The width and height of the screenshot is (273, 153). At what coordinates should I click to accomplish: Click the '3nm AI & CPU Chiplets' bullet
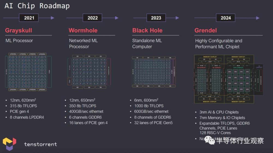(219, 112)
